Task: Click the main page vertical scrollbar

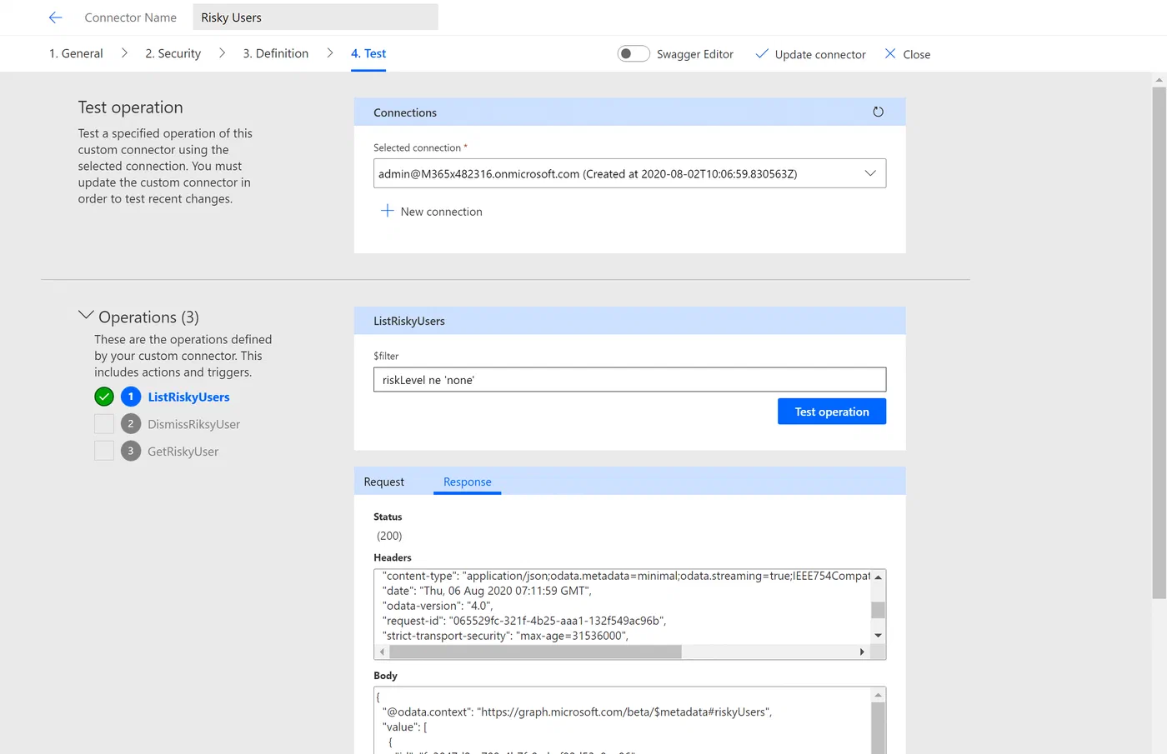Action: point(1159,342)
